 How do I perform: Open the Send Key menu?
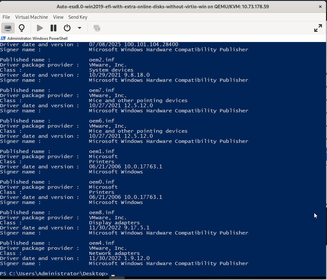(x=78, y=17)
